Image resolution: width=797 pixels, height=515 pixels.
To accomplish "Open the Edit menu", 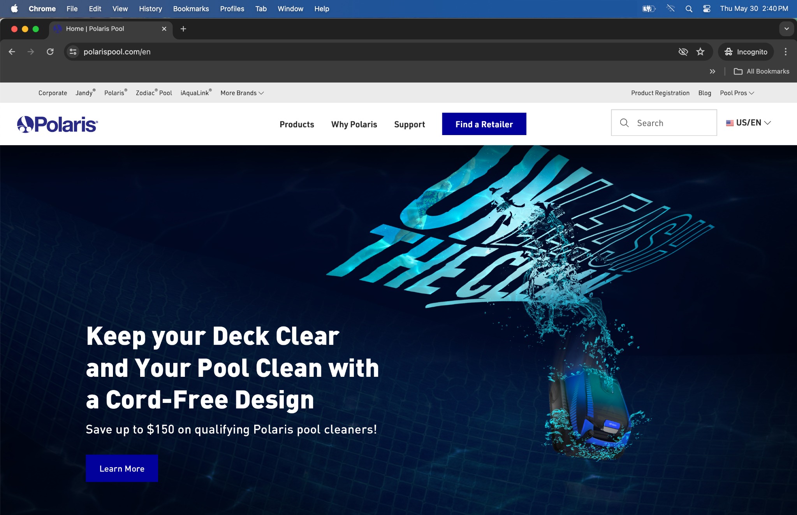I will click(x=95, y=9).
